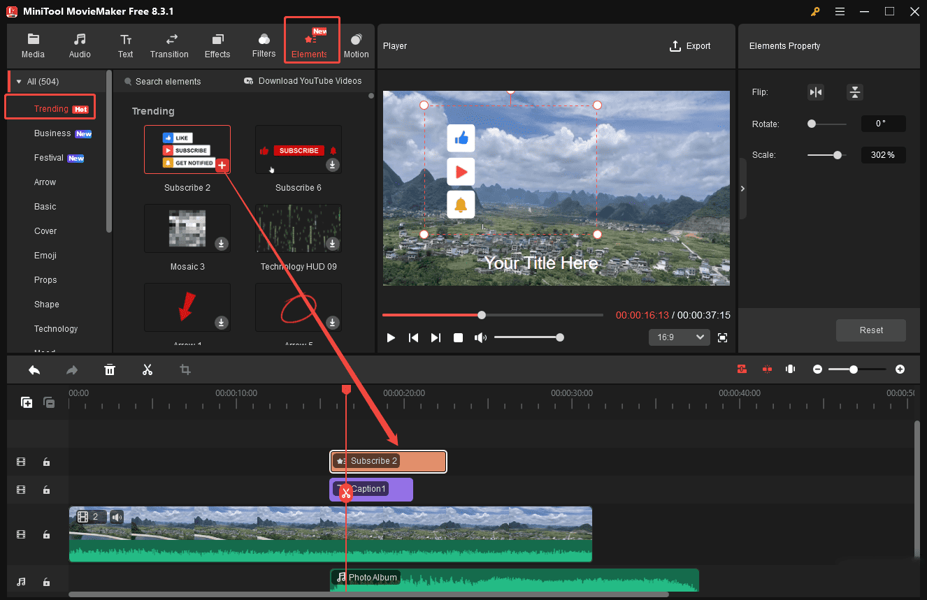Collapse the All (504) category list
This screenshot has width=927, height=600.
17,81
